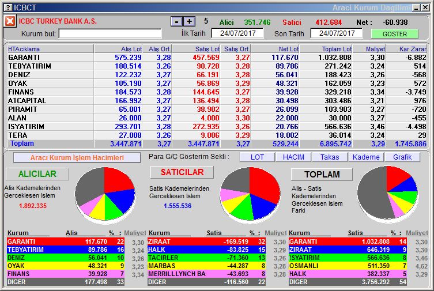Click the ALICILAR button
This screenshot has width=434, height=291.
(37, 173)
